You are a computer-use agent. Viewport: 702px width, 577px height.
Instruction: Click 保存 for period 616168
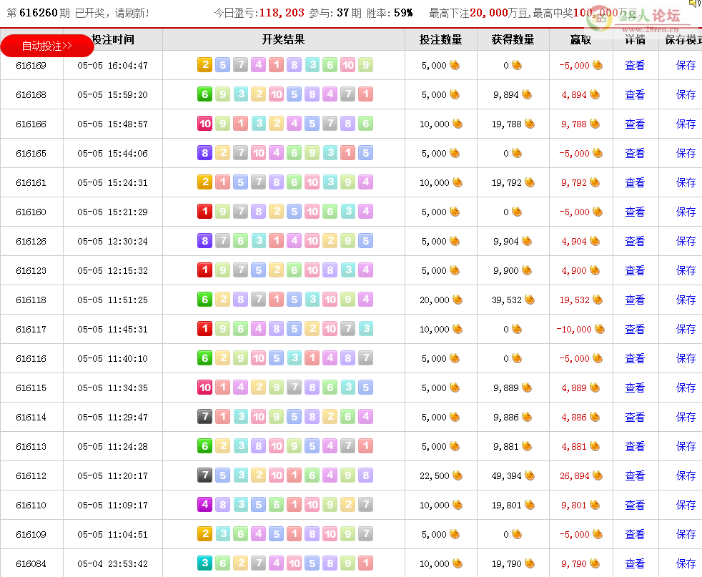686,94
